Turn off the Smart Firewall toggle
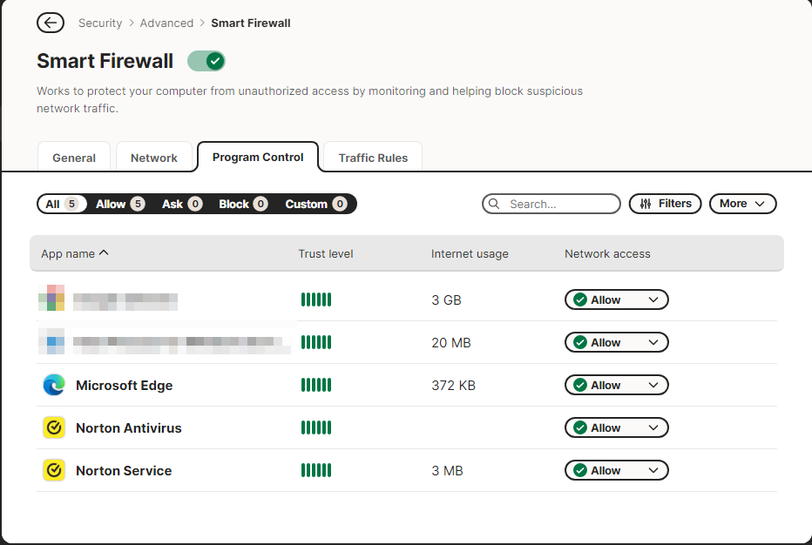This screenshot has width=812, height=545. tap(206, 61)
